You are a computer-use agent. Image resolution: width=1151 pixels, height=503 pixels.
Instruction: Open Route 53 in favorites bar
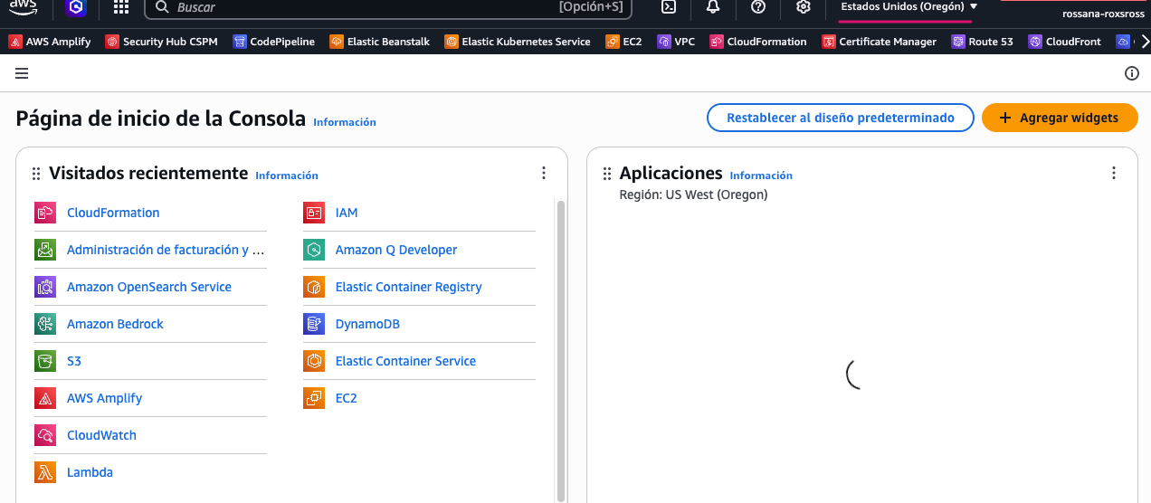pyautogui.click(x=983, y=42)
